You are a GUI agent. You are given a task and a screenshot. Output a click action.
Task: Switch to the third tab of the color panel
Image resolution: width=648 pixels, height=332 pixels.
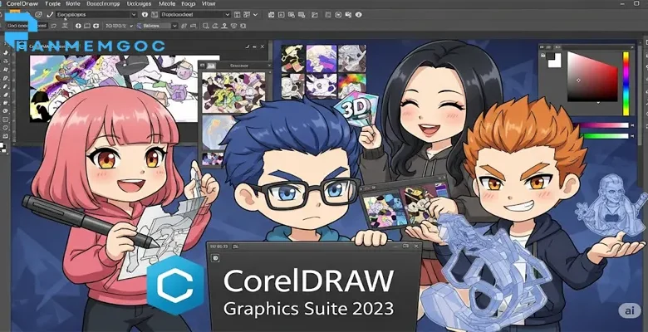[x=557, y=46]
